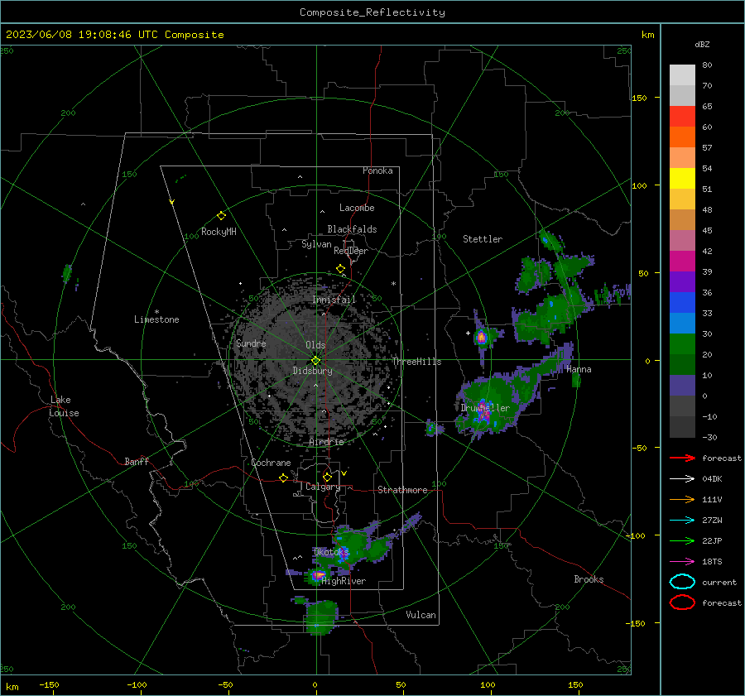Click the Didsbury label
The image size is (745, 696).
coord(312,371)
